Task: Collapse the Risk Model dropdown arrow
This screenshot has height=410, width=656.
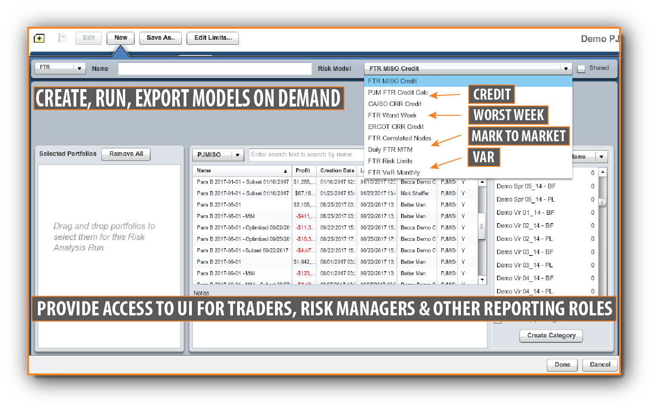Action: click(x=566, y=69)
